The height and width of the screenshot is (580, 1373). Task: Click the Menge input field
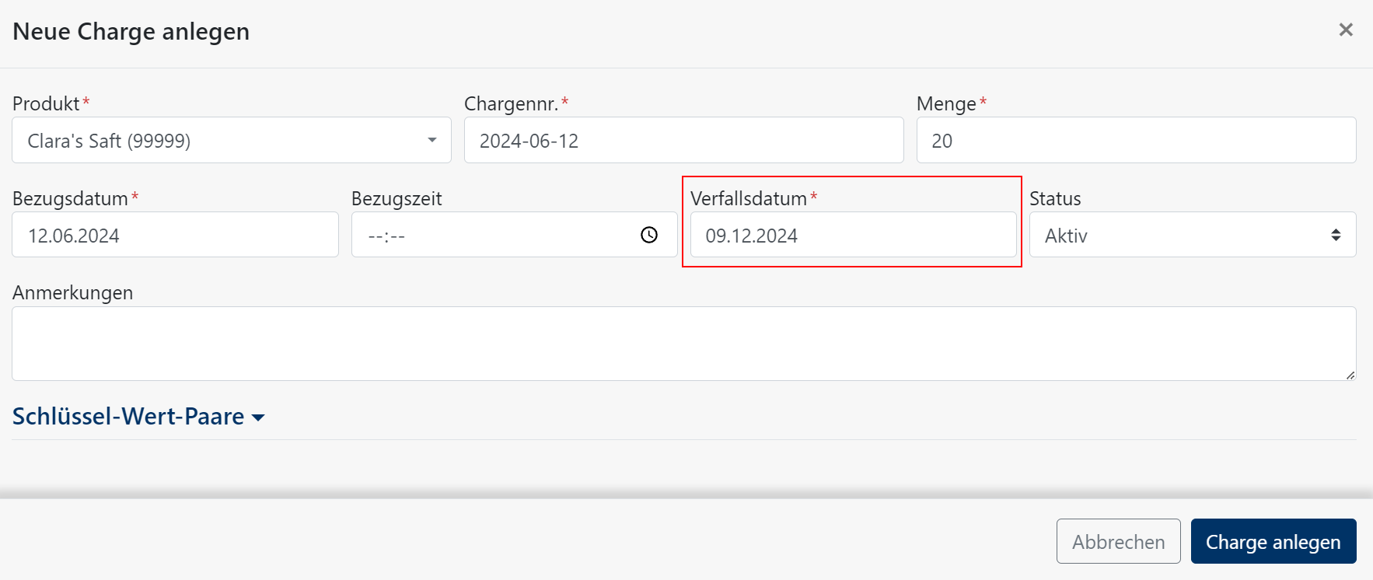(x=1136, y=140)
